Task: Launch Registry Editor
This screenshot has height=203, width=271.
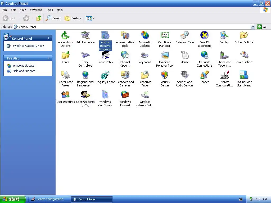Action: click(x=105, y=77)
